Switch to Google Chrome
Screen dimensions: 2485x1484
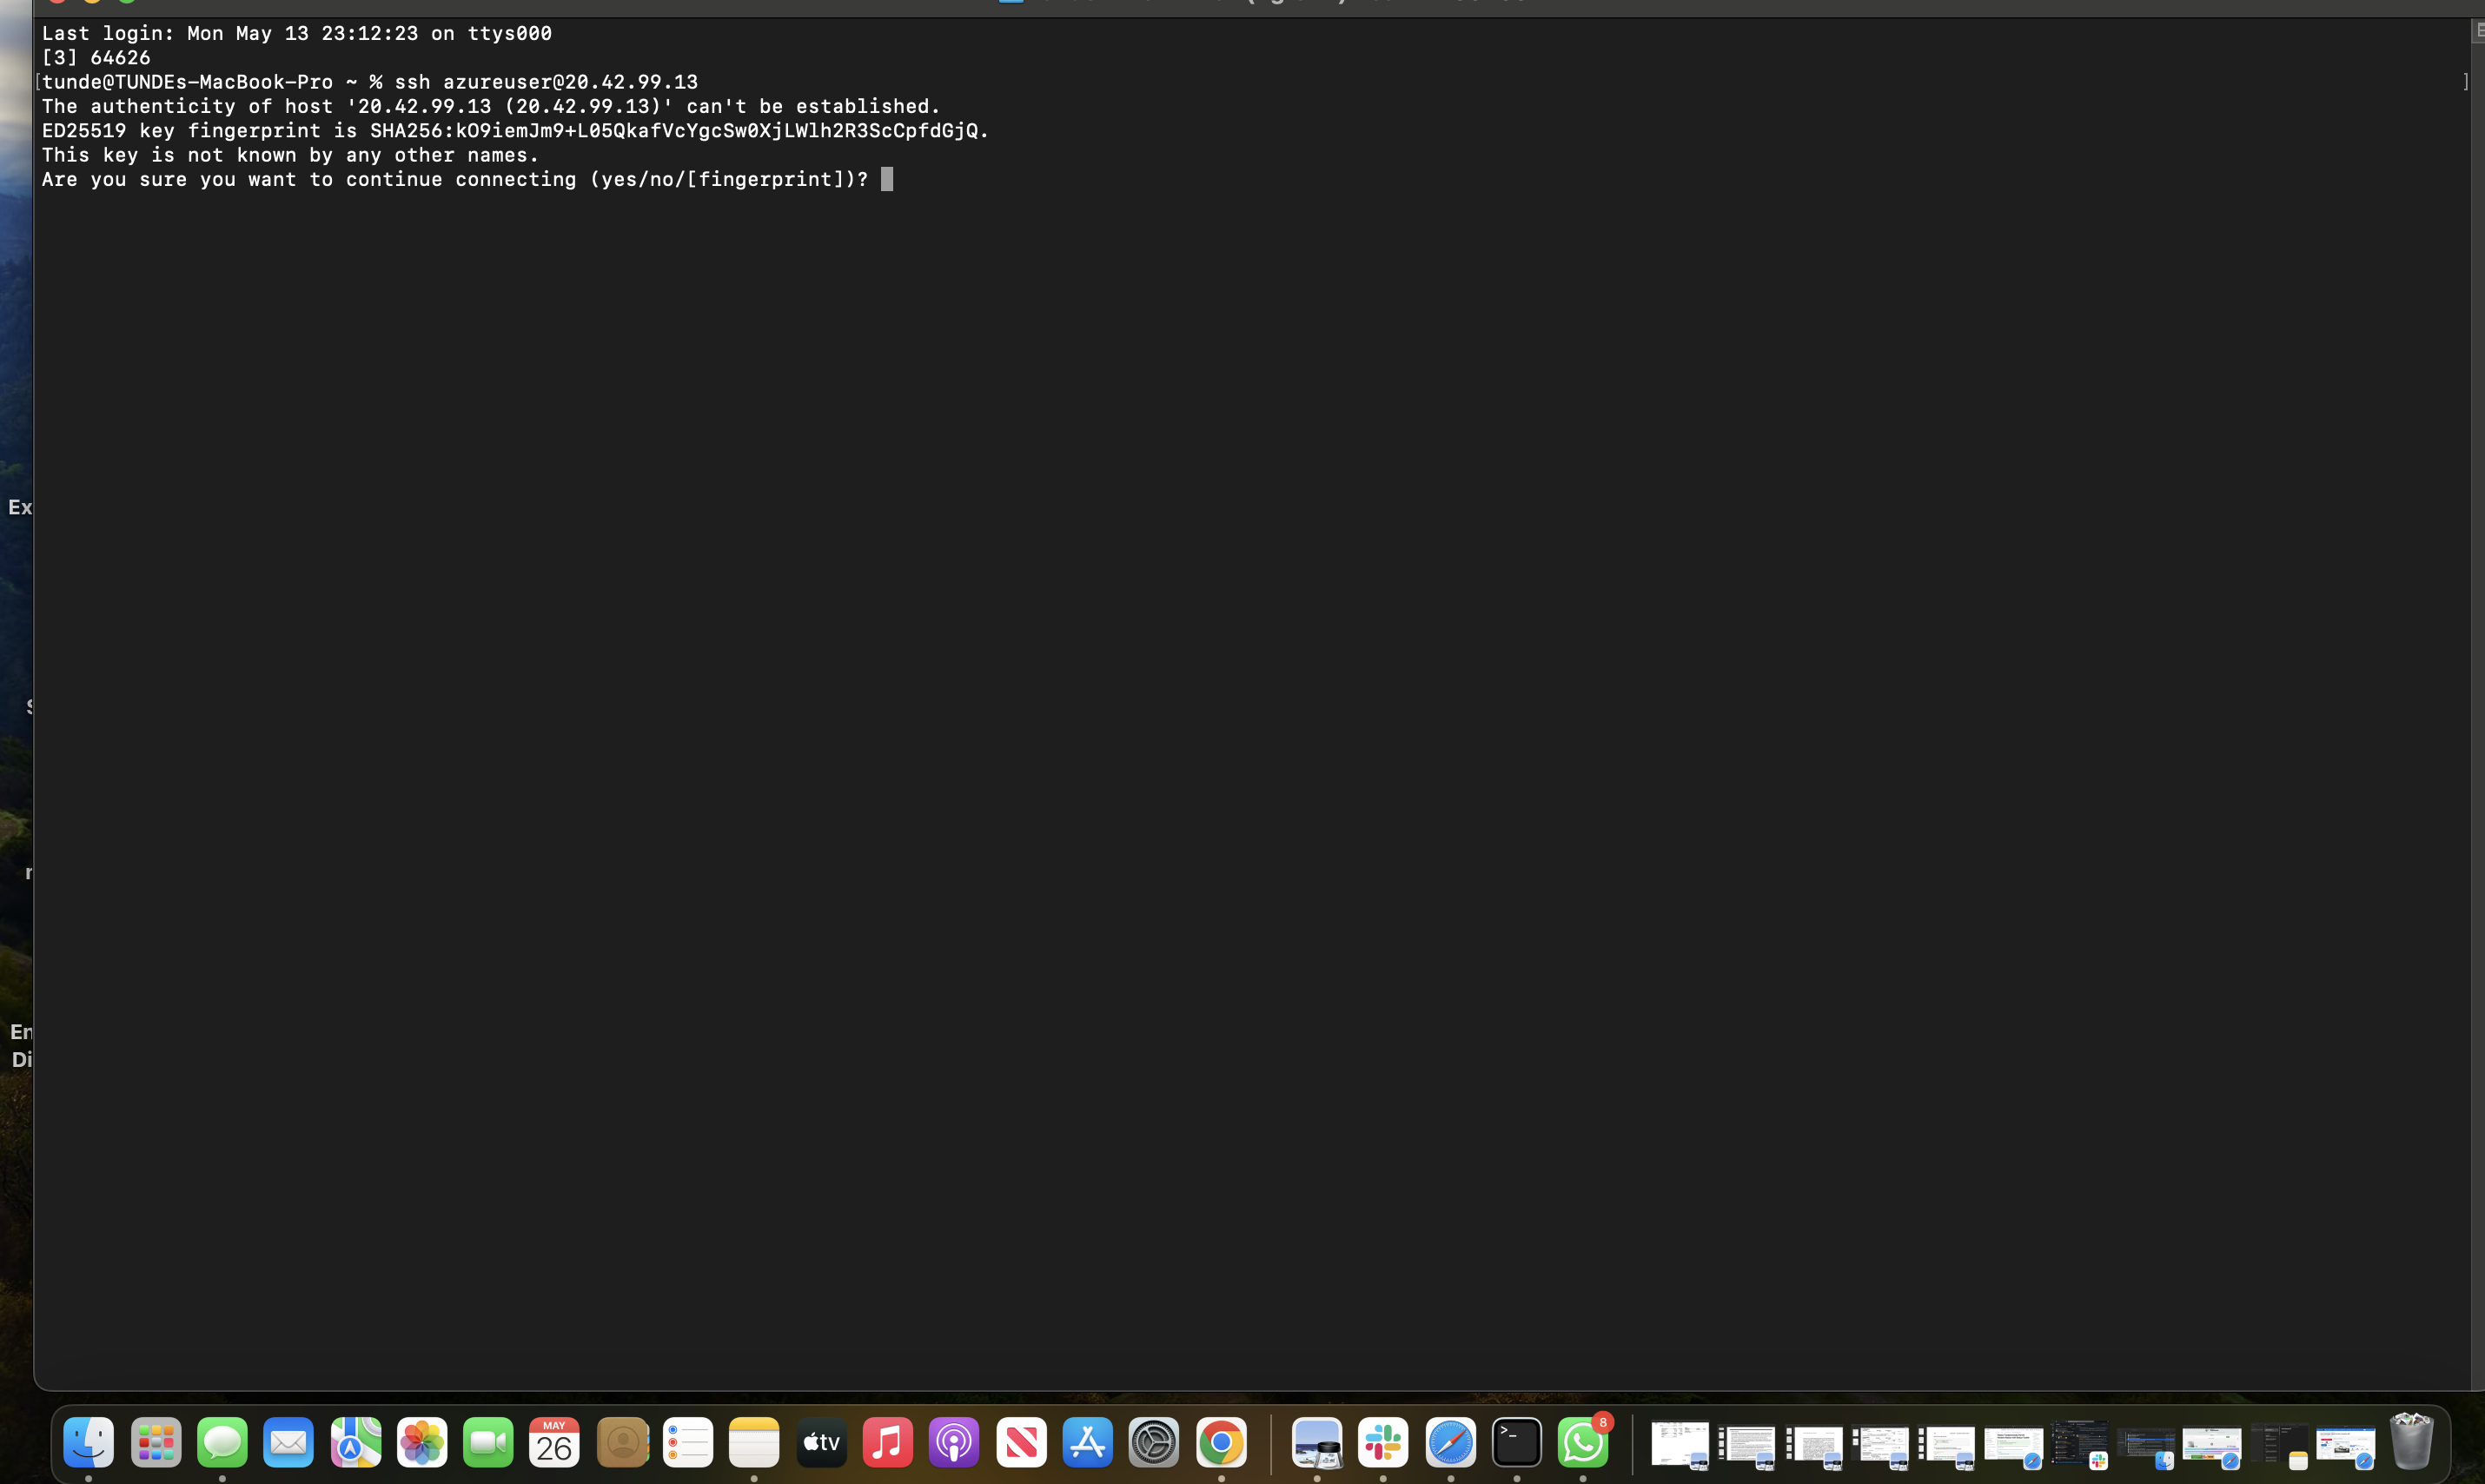pyautogui.click(x=1221, y=1442)
